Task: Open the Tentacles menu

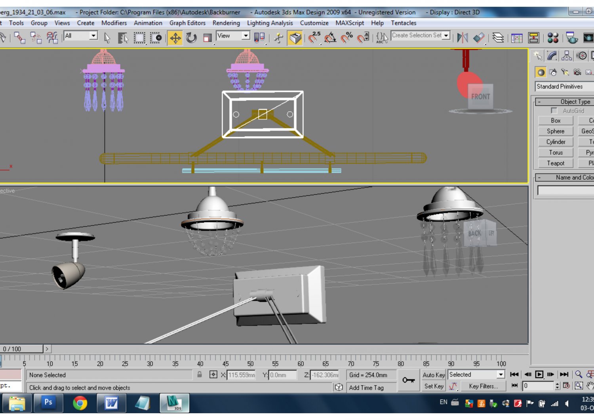Action: point(403,23)
